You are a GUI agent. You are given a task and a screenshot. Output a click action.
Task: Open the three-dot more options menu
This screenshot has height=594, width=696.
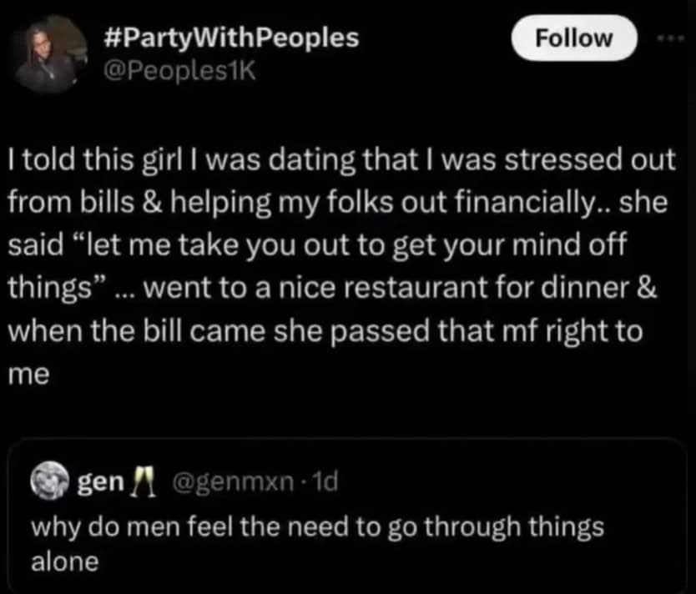click(x=673, y=38)
